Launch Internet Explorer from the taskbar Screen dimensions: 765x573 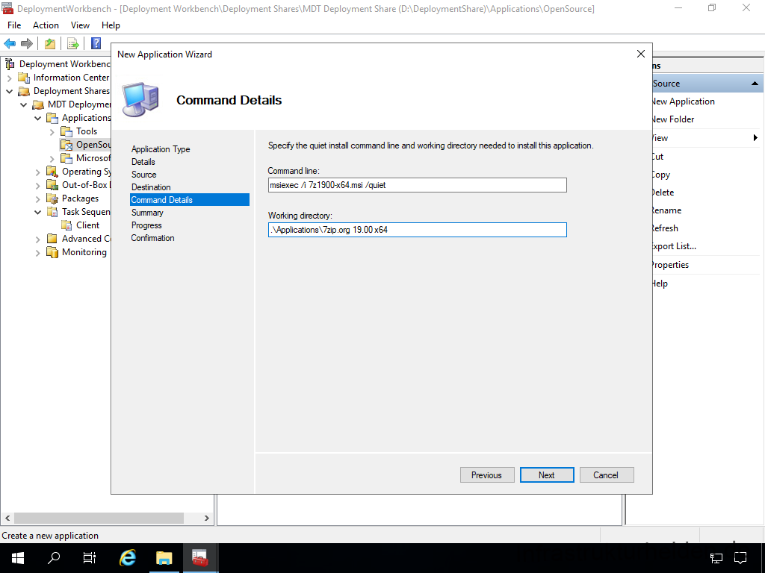128,558
